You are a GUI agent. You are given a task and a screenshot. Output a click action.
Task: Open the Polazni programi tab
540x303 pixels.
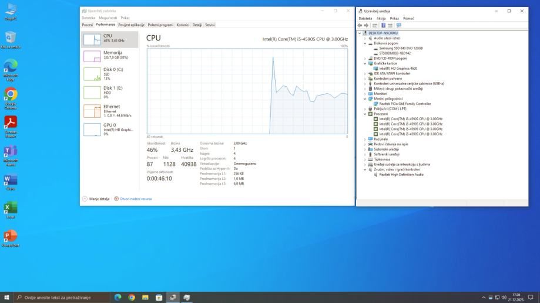[160, 25]
